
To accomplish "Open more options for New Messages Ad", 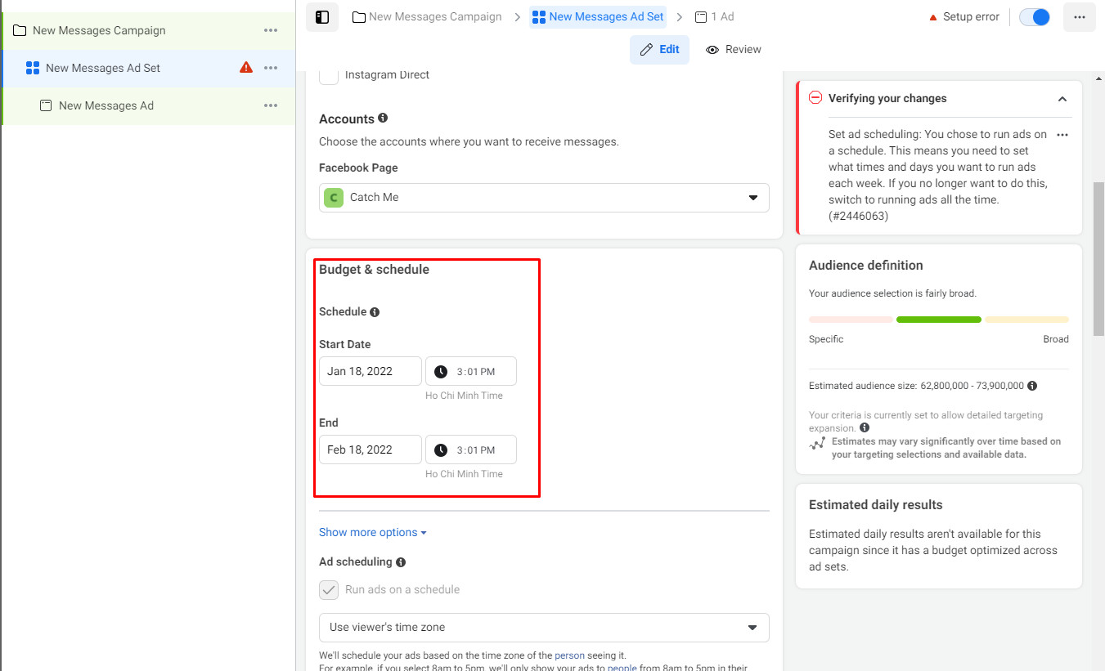I will [271, 105].
